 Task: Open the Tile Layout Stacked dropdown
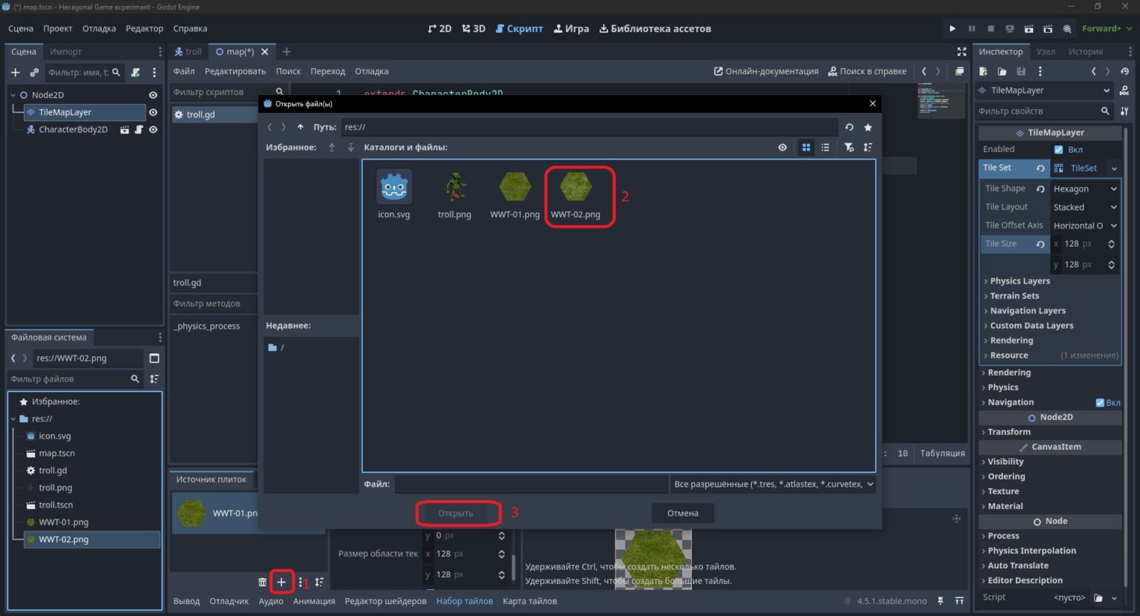pos(1084,207)
